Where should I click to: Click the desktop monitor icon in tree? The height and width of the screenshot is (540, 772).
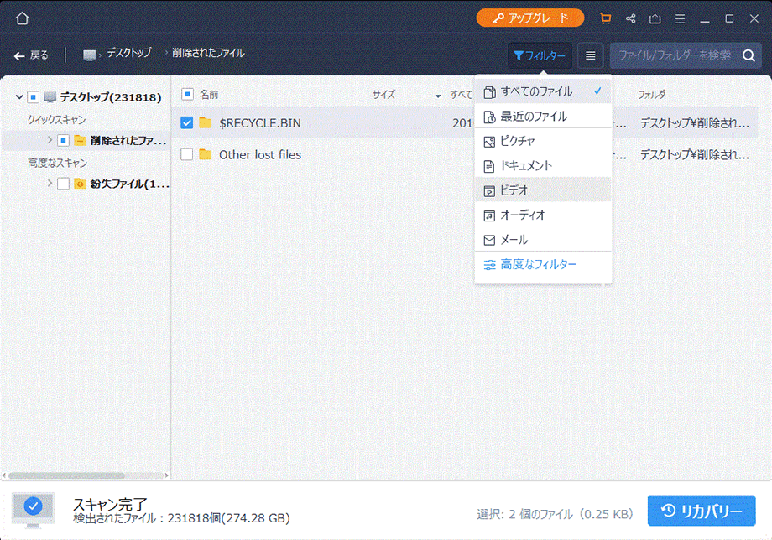click(x=50, y=97)
